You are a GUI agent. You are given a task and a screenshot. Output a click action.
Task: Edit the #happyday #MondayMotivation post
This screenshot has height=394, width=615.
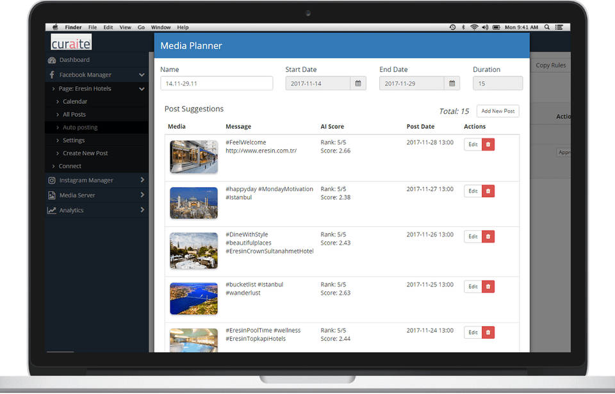point(473,191)
